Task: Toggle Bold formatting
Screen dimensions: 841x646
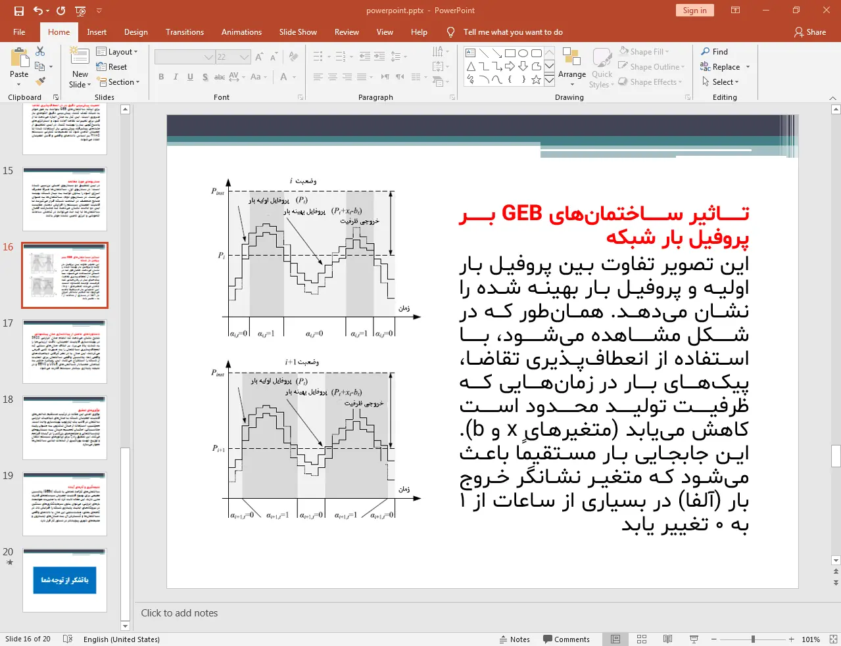Action: click(x=161, y=77)
